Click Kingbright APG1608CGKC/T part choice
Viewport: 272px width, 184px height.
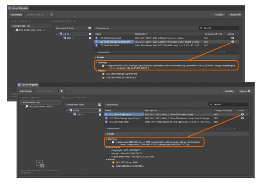(x=126, y=150)
